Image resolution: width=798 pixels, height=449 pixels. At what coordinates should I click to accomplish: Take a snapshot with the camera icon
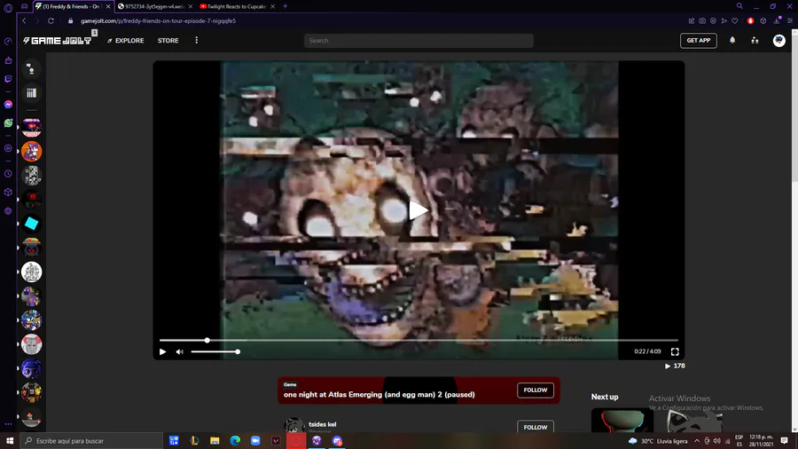tap(702, 21)
